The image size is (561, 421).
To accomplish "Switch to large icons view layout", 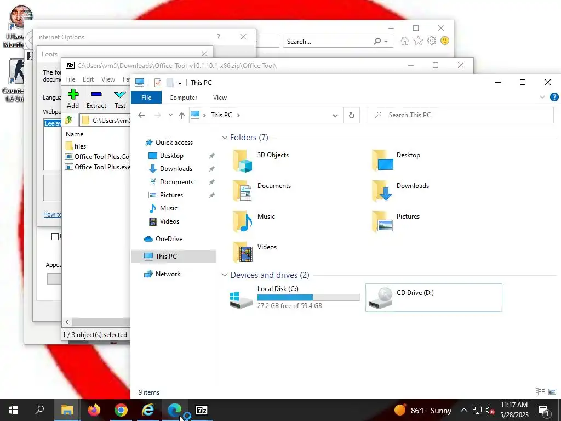I will (552, 391).
